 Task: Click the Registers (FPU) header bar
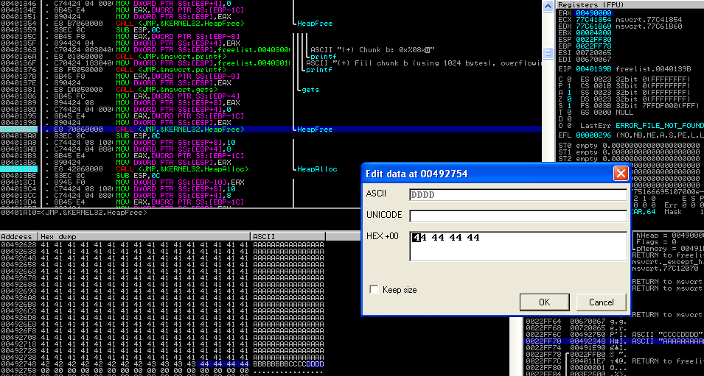630,5
